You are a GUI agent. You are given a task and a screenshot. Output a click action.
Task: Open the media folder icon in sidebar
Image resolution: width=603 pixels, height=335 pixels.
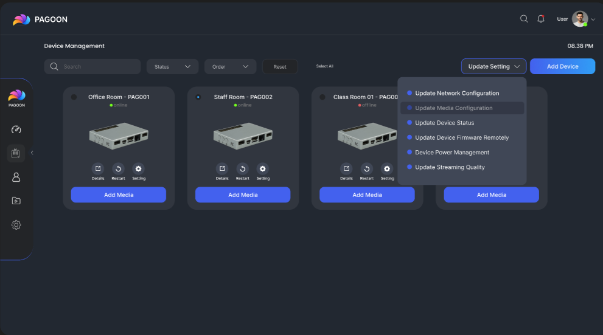tap(16, 201)
